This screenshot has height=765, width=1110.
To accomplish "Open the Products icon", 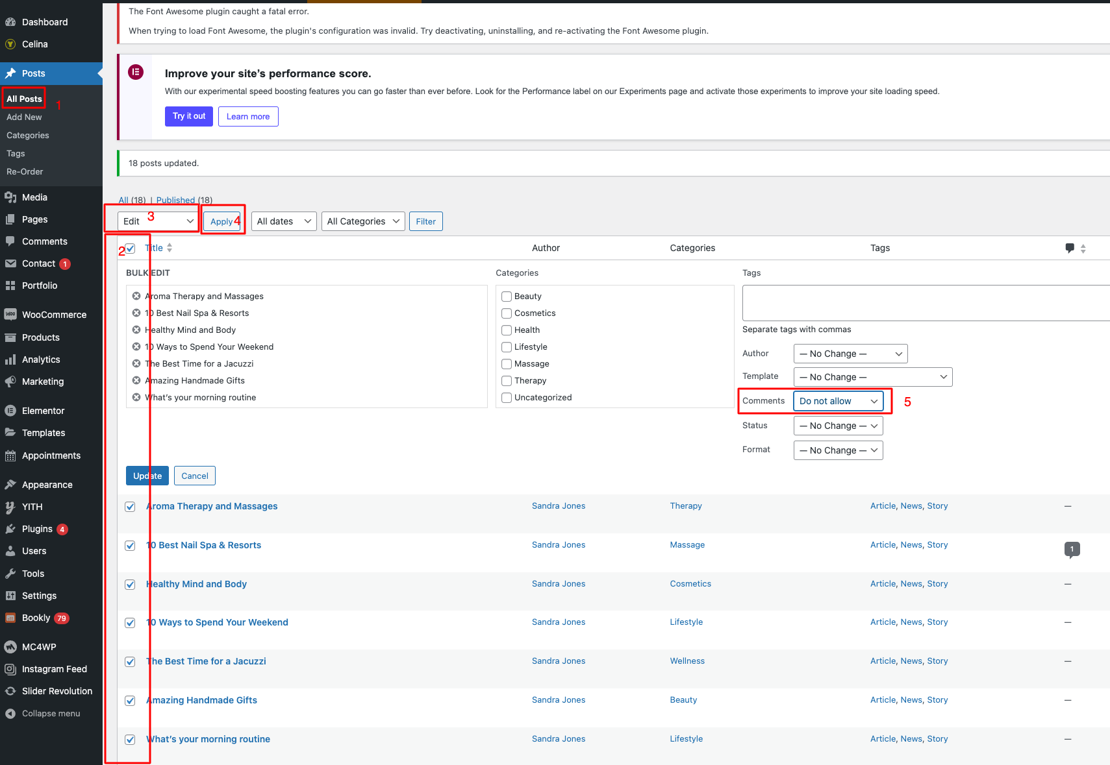I will [10, 337].
